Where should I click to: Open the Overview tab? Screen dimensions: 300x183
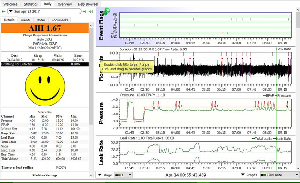coord(65,4)
